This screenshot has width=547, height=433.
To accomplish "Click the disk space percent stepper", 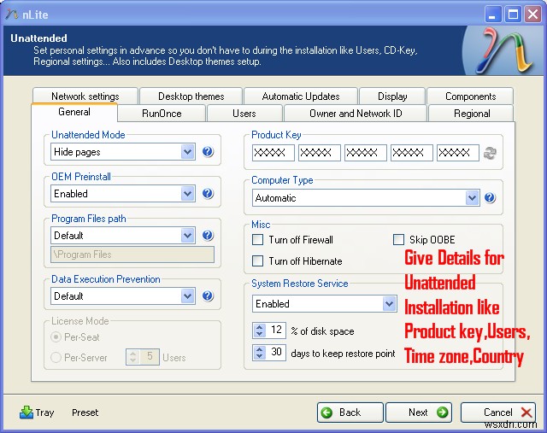I will pyautogui.click(x=259, y=331).
